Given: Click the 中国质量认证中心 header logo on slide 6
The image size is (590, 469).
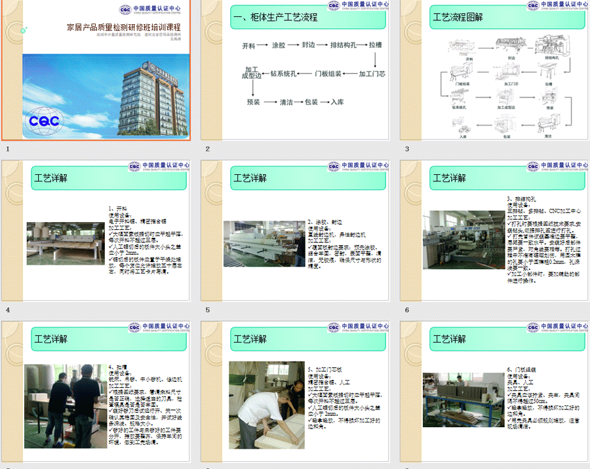Looking at the screenshot, I should pyautogui.click(x=558, y=168).
